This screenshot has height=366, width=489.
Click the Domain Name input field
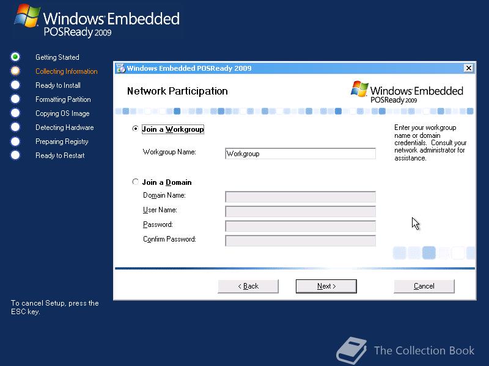point(300,196)
